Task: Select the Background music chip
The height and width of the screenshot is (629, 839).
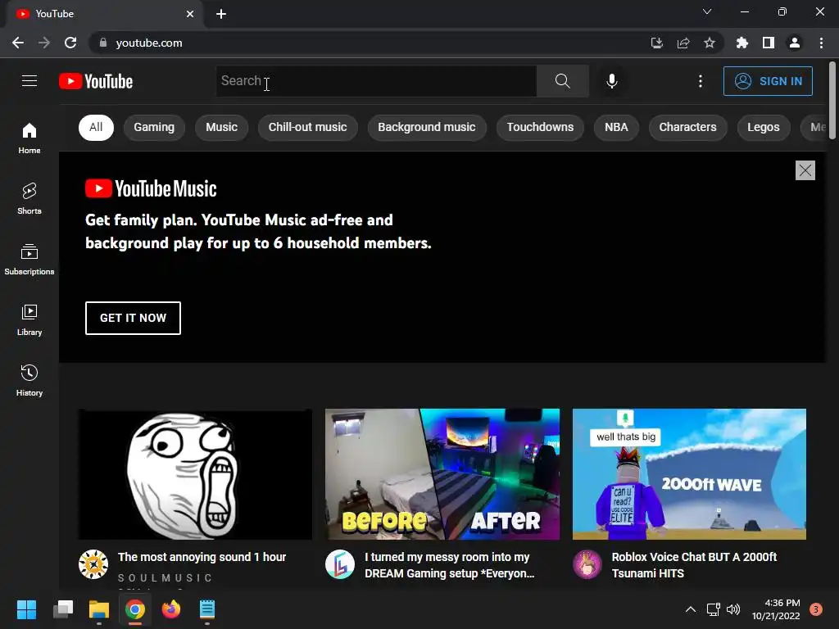Action: point(426,127)
